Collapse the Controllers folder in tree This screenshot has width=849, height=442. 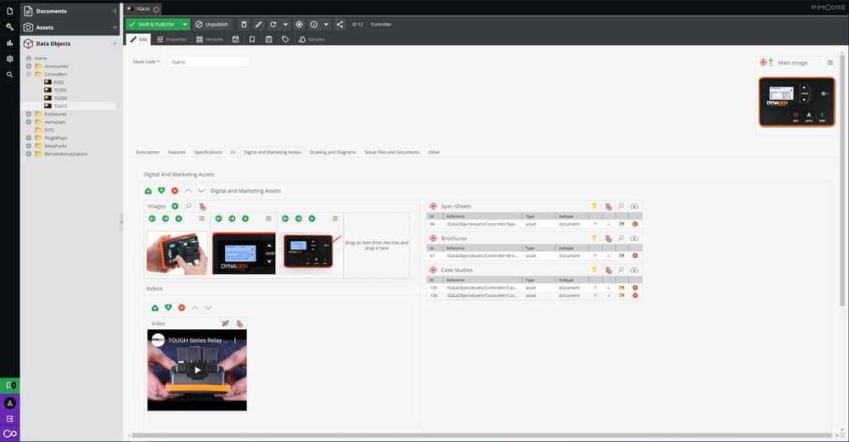[x=29, y=74]
